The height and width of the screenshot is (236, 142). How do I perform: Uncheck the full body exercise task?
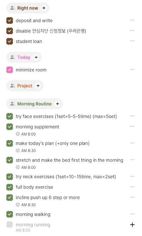tap(9, 187)
